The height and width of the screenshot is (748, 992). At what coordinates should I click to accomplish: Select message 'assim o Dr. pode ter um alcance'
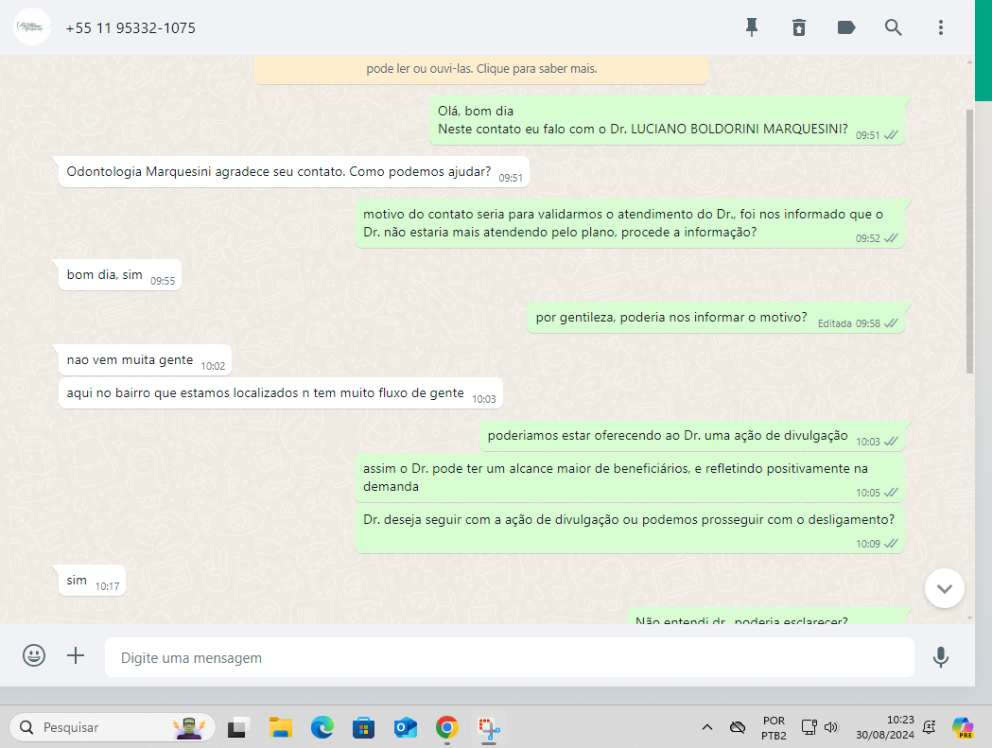coord(630,478)
